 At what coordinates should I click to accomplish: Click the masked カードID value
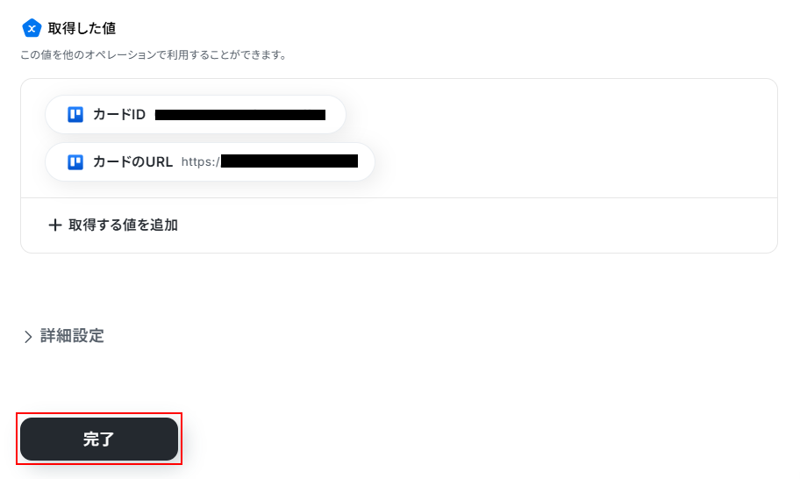click(x=240, y=115)
